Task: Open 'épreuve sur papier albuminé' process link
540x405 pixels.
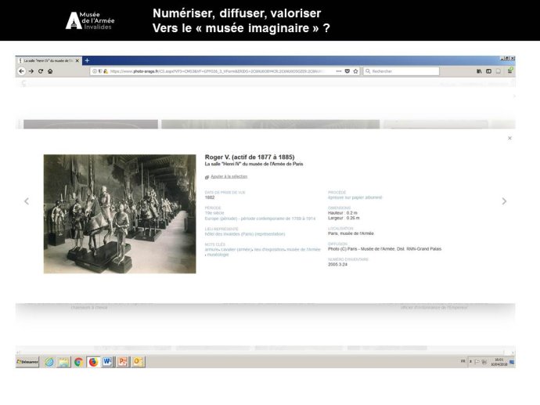Action: pos(355,197)
